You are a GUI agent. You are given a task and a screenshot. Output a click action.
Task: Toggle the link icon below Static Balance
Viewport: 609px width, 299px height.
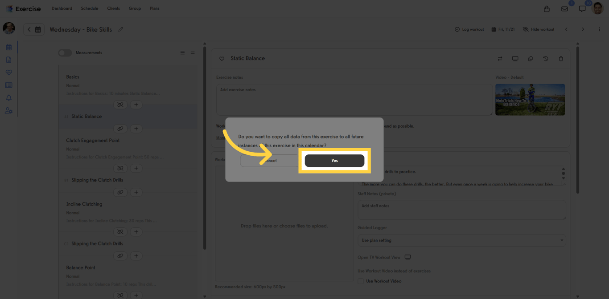pyautogui.click(x=120, y=129)
